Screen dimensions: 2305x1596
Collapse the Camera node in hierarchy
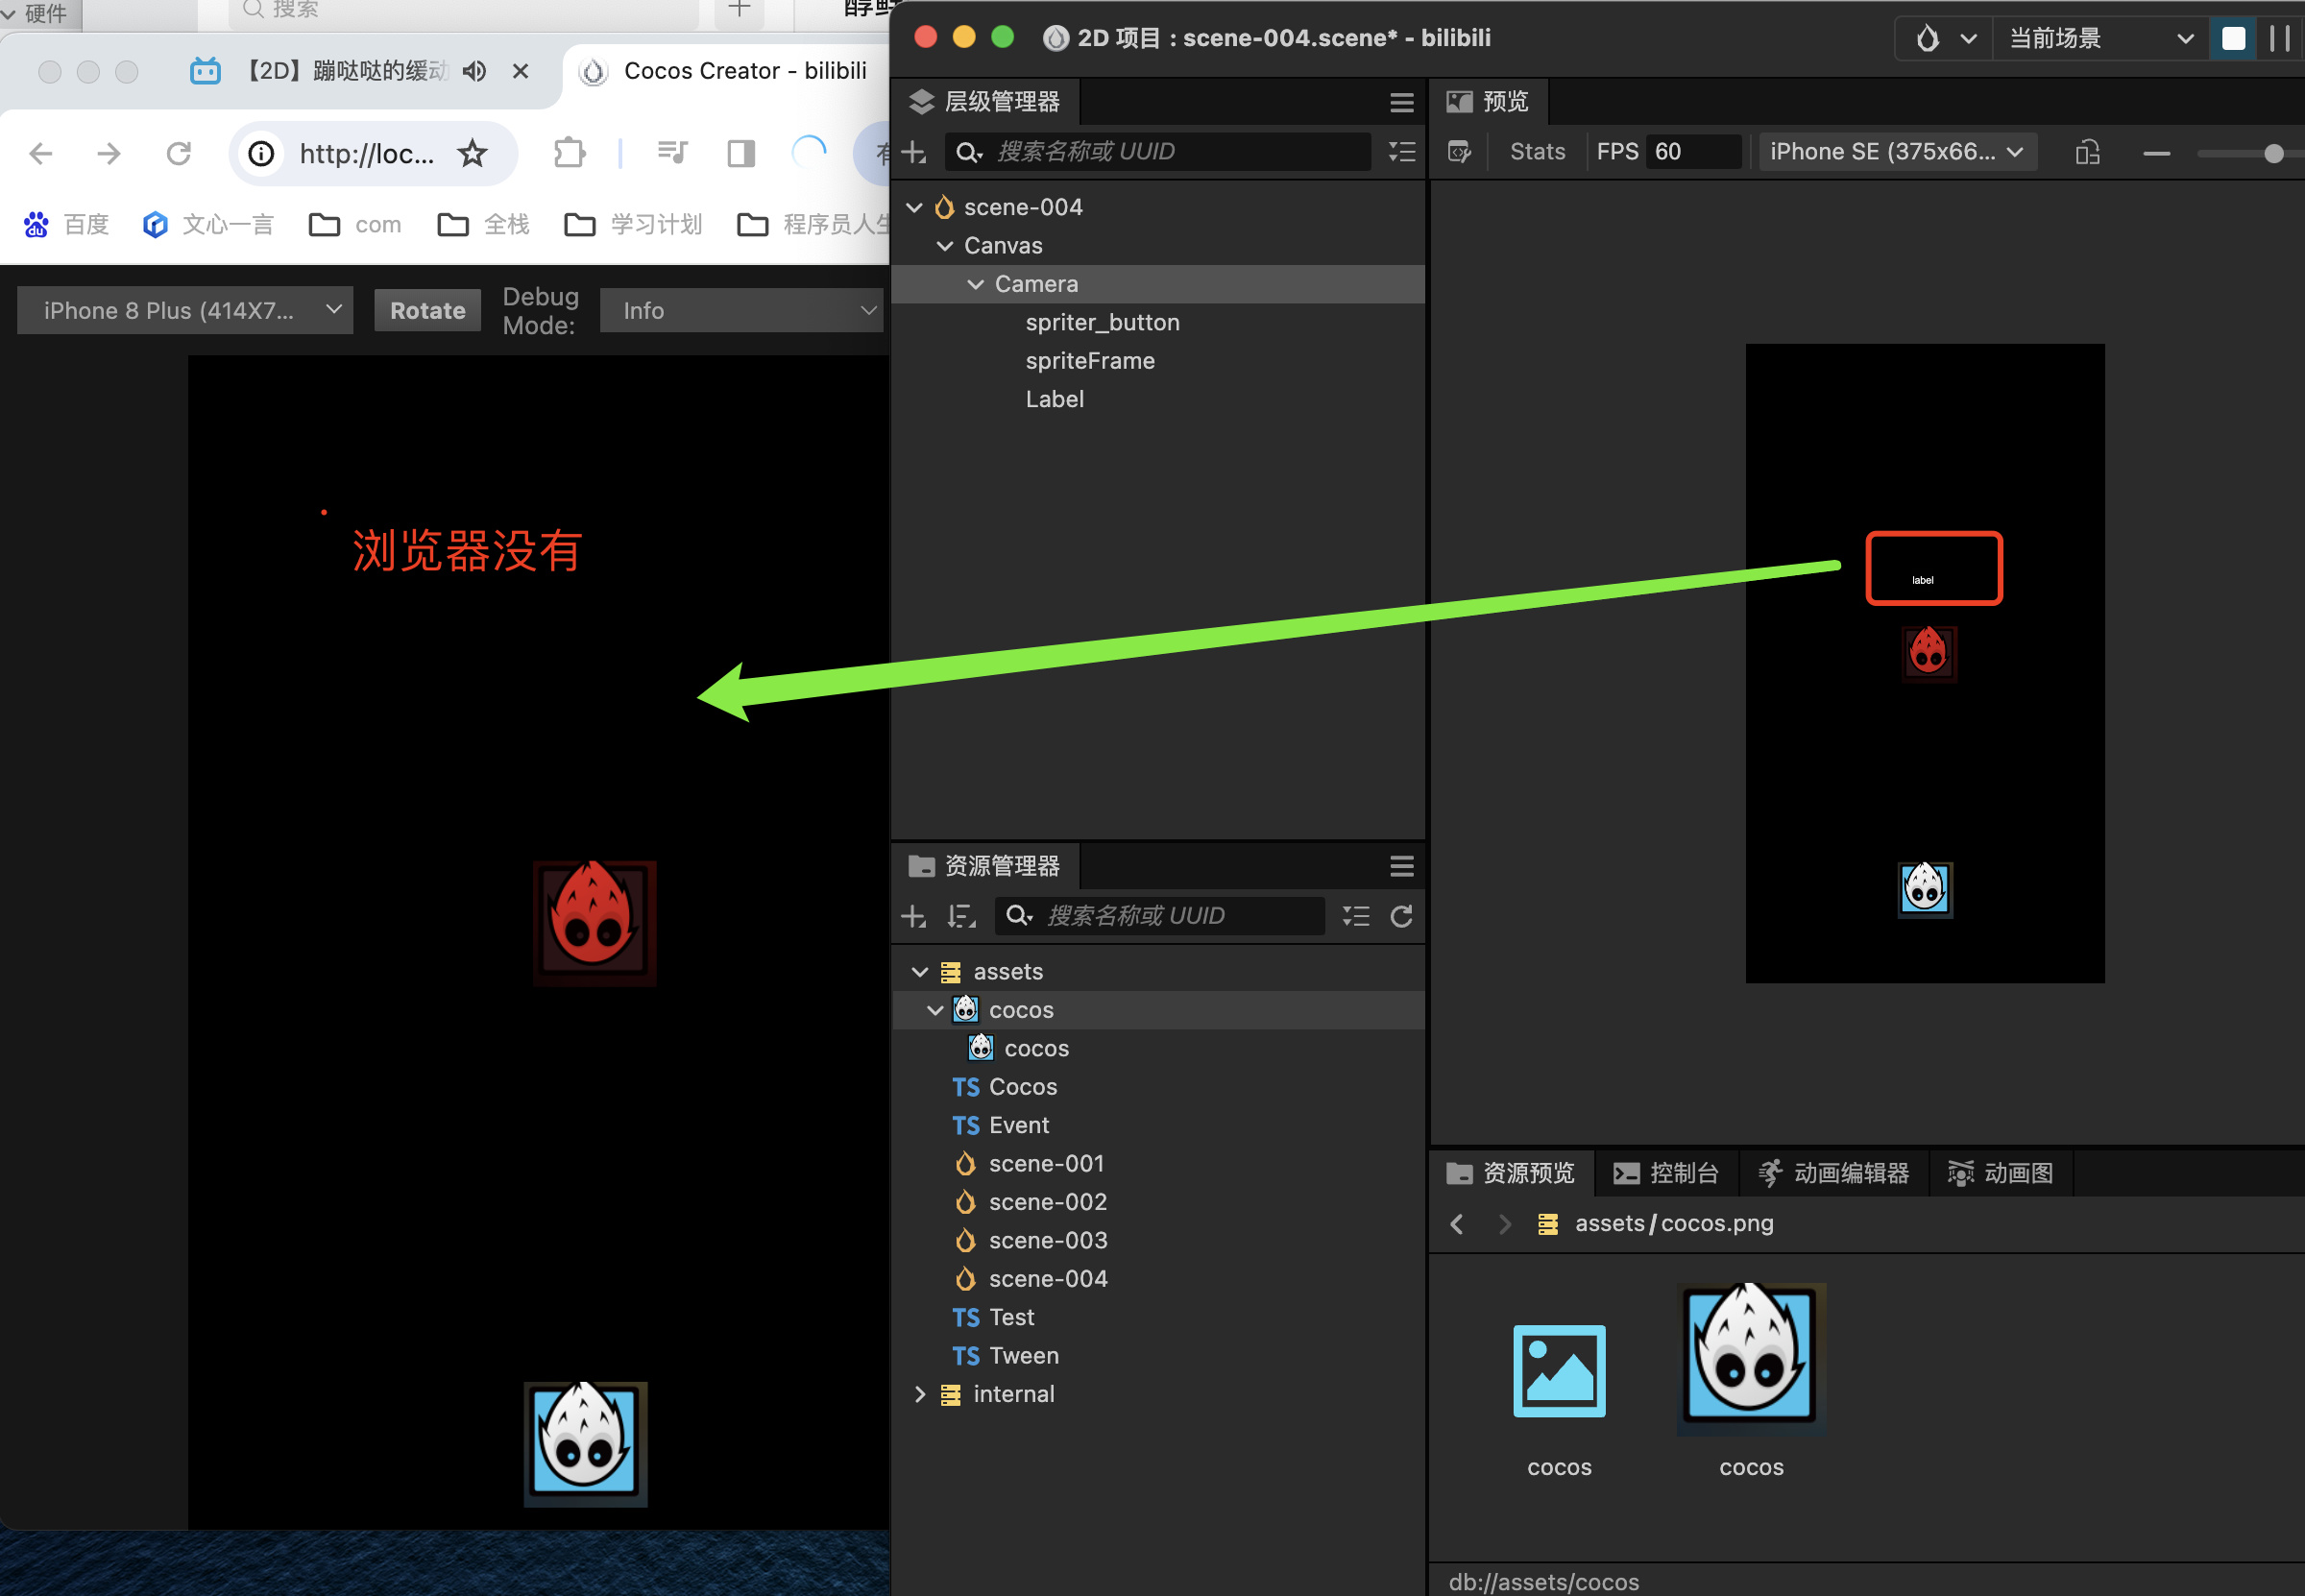[975, 285]
